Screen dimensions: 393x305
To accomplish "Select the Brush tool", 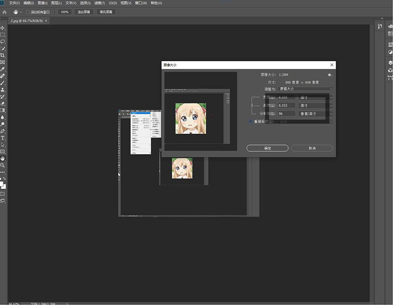I will (3, 83).
